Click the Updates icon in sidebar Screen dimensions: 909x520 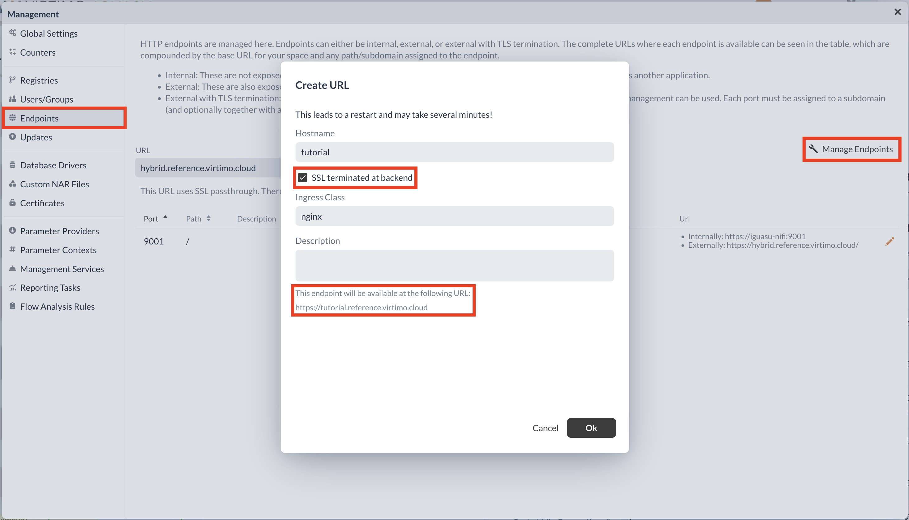pos(12,137)
